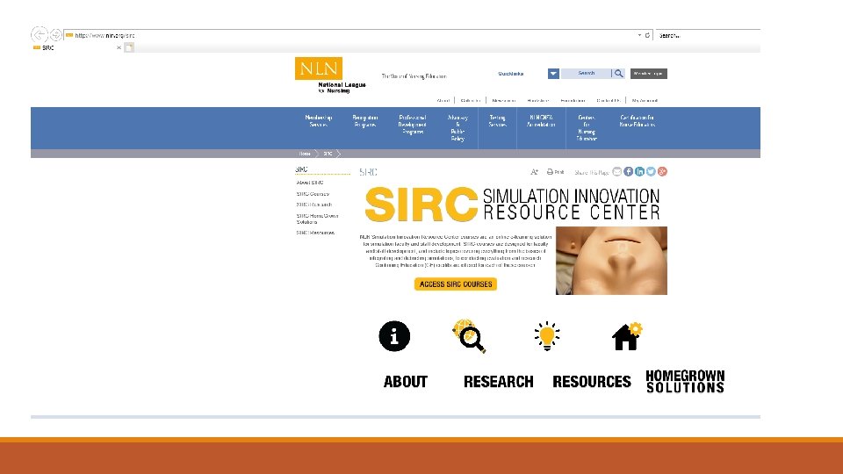Click the magnifier search icon
This screenshot has width=843, height=474.
click(618, 74)
